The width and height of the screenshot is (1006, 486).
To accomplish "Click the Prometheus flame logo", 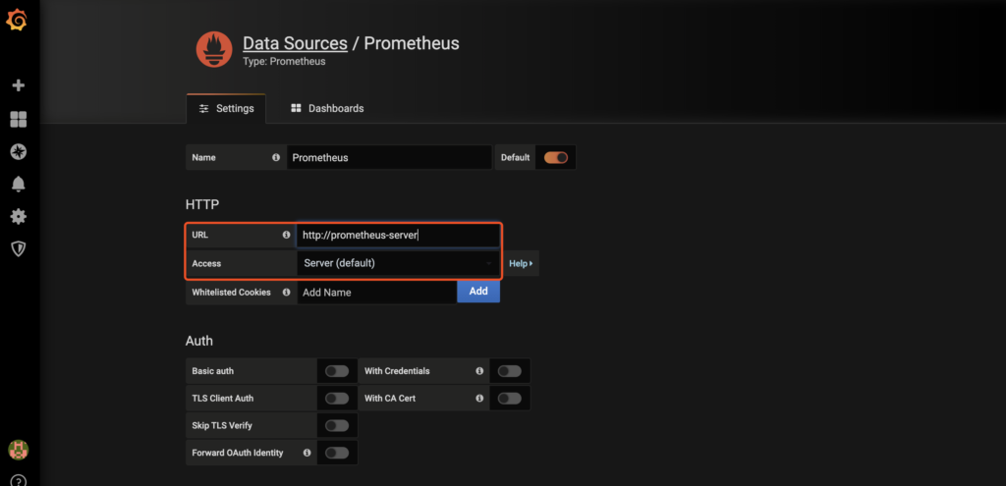I will coord(214,49).
